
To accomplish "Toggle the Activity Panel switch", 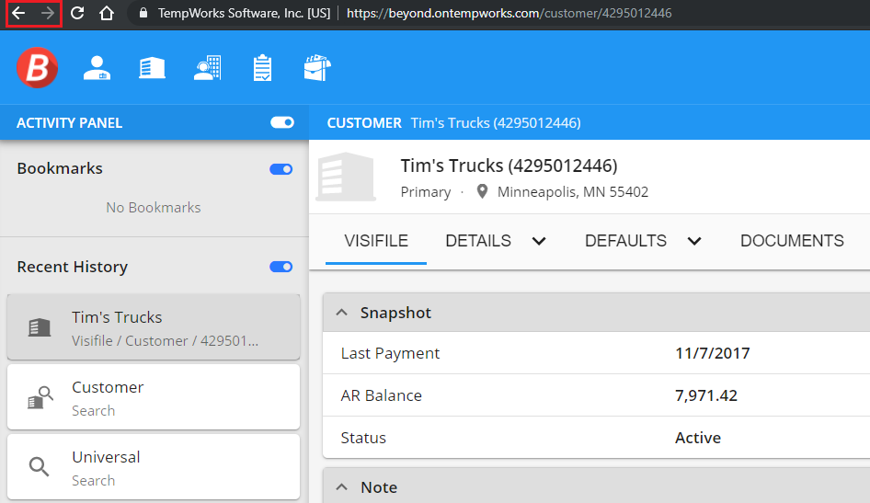I will [282, 122].
